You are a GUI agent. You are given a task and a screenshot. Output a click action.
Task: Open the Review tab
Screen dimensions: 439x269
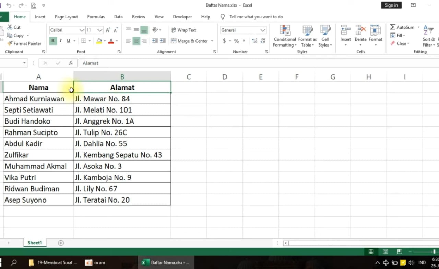[x=139, y=17]
